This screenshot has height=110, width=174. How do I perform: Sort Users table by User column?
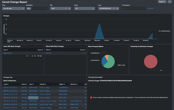click(6, 50)
